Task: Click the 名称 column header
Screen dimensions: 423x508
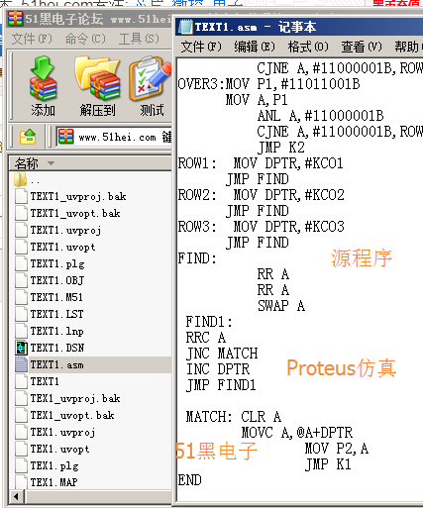Action: tap(90, 163)
